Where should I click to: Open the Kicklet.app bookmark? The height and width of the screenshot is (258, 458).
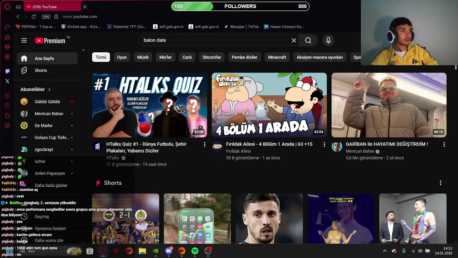pos(81,27)
